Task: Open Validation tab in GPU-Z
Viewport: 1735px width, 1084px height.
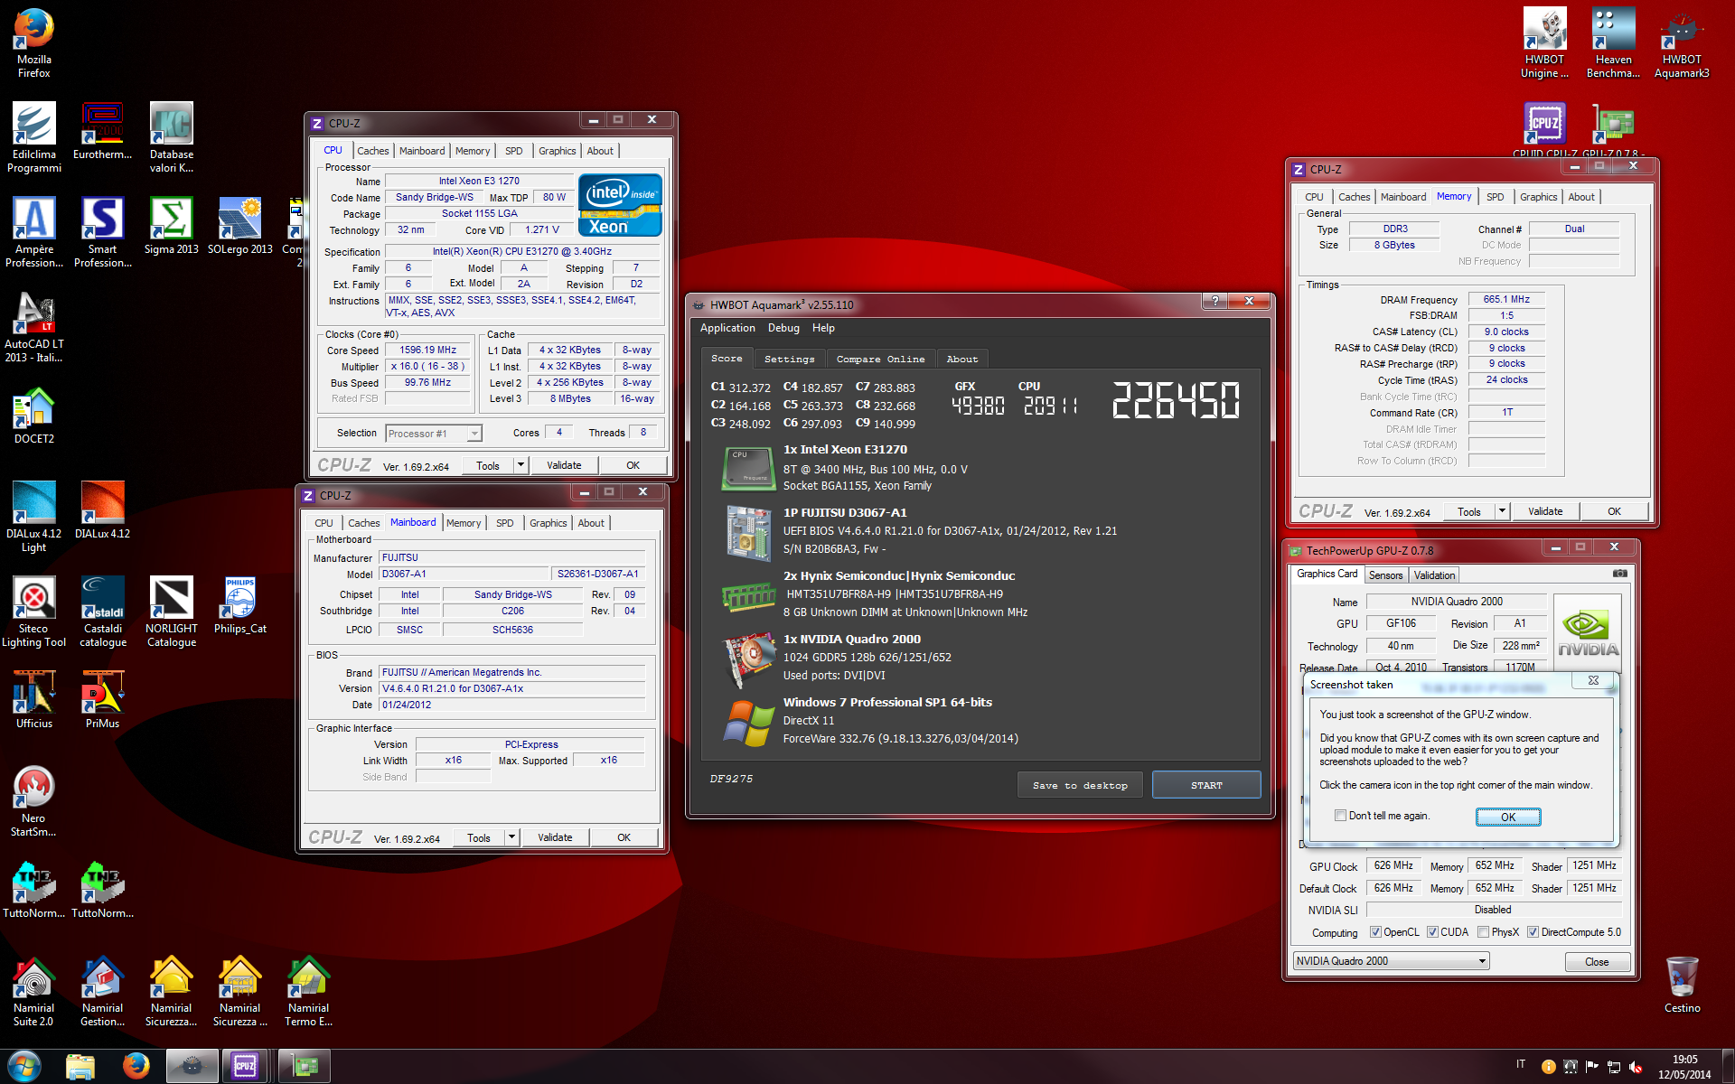Action: click(x=1434, y=575)
